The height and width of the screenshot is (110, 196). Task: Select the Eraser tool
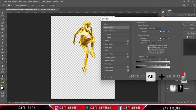2,49
